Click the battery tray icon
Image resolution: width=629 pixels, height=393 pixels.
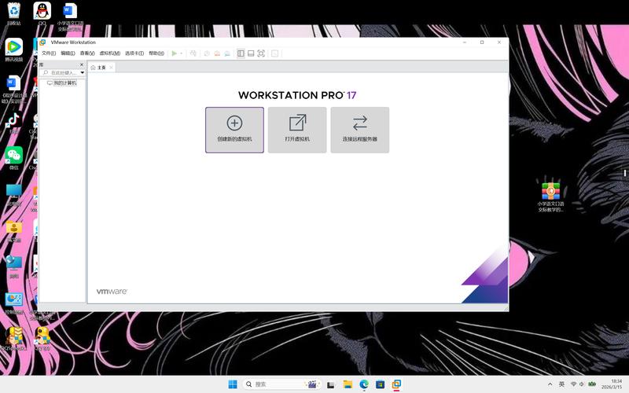point(592,384)
